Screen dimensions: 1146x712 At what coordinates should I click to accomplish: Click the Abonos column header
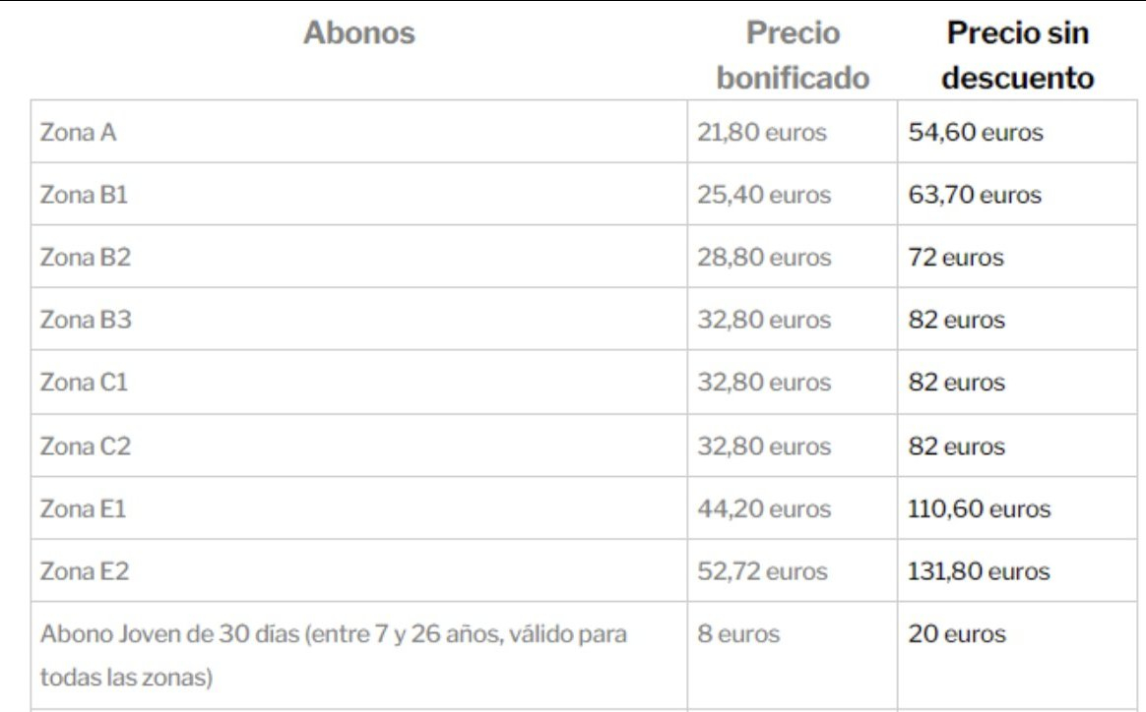click(x=358, y=33)
